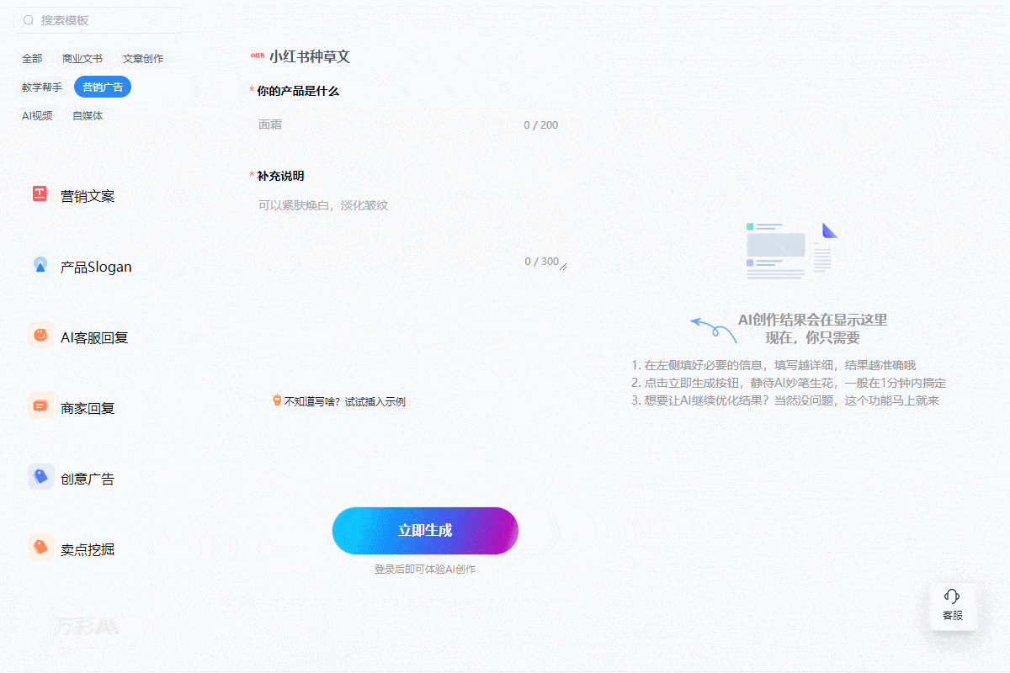The image size is (1010, 673).
Task: Click the 搜索模板 search field
Action: tap(98, 20)
